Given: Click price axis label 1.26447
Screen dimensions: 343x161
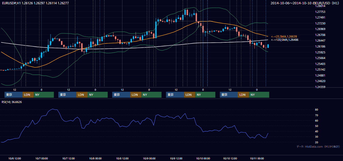Looking at the screenshot, I should coord(320,41).
